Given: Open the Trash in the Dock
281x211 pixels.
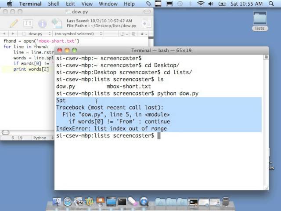Looking at the screenshot, I should click(226, 202).
